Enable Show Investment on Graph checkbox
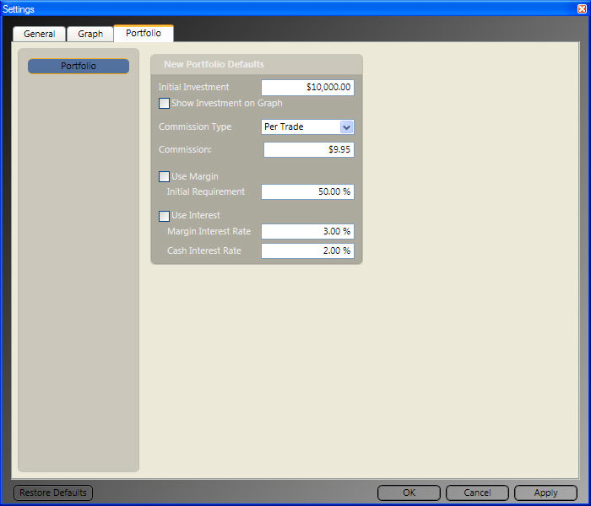 [x=165, y=104]
